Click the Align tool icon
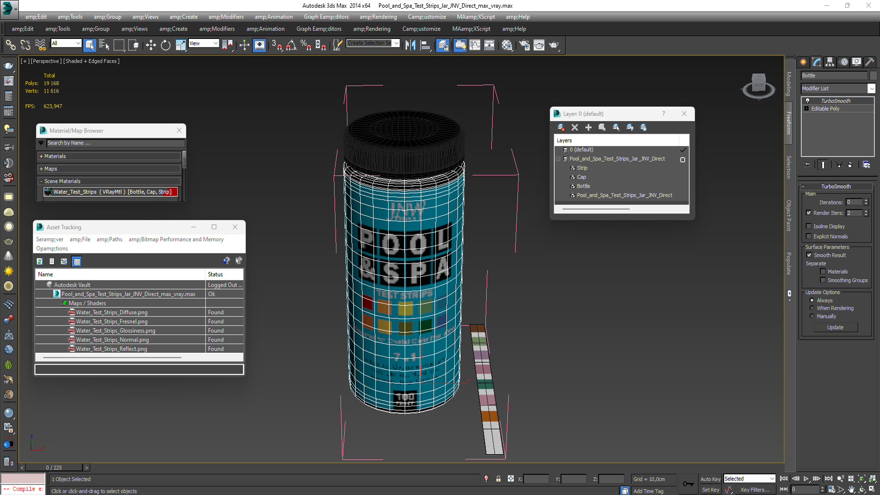880x495 pixels. 425,45
